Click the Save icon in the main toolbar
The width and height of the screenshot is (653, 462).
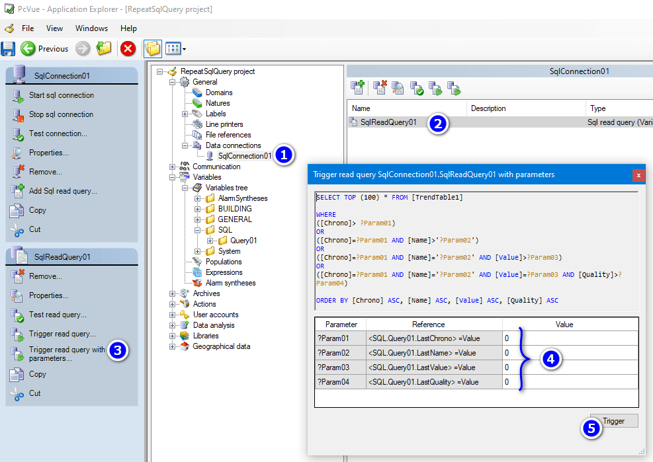click(8, 48)
